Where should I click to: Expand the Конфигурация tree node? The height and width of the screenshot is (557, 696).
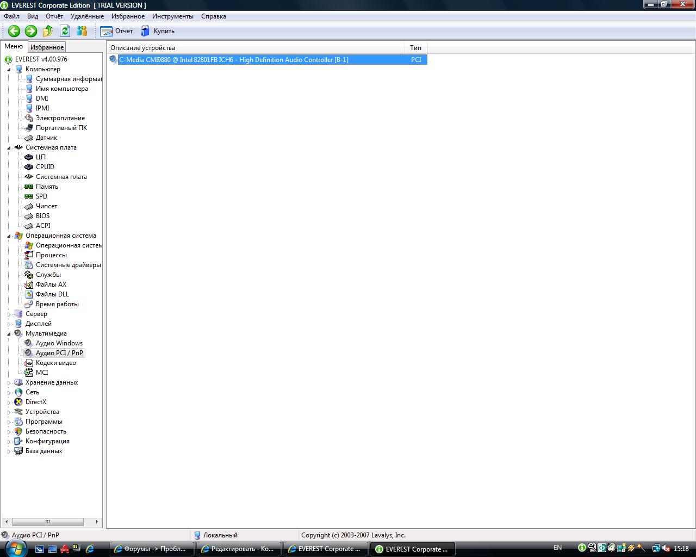click(x=9, y=442)
